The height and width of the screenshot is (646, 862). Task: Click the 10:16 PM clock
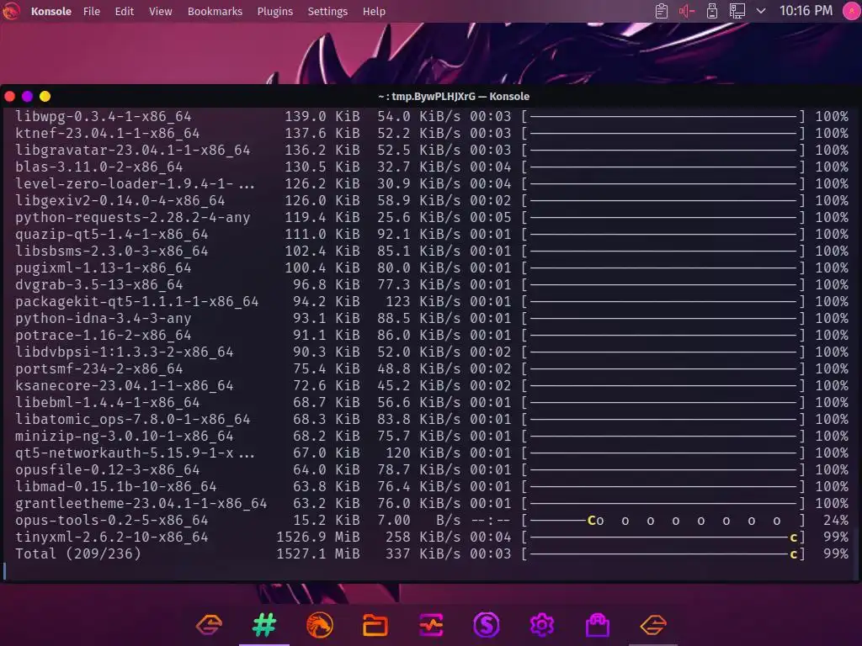[x=806, y=10]
